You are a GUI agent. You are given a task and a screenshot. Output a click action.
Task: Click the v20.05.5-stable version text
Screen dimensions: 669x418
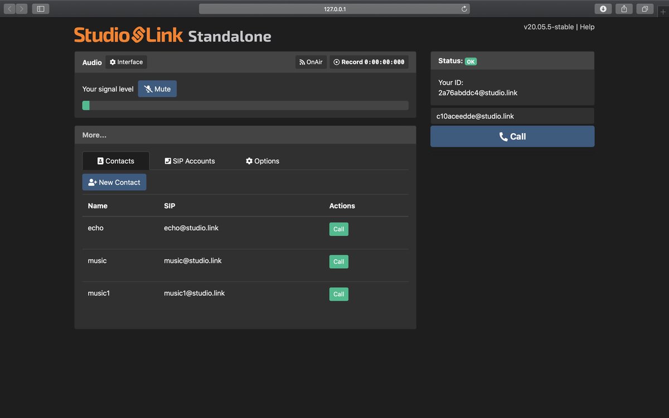(549, 27)
